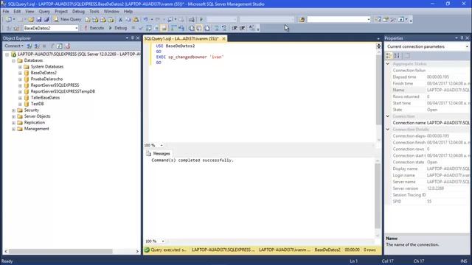472x265 pixels.
Task: Click Disconnect icon in Object Explorer
Action: pyautogui.click(x=37, y=46)
